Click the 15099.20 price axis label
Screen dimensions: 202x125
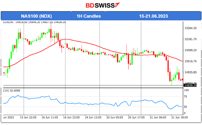[191, 50]
